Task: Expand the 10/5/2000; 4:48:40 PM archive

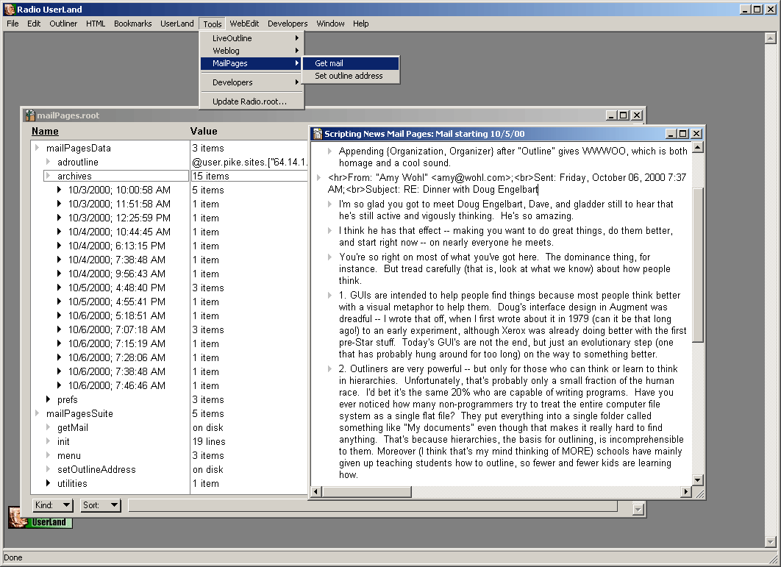Action: pyautogui.click(x=60, y=288)
